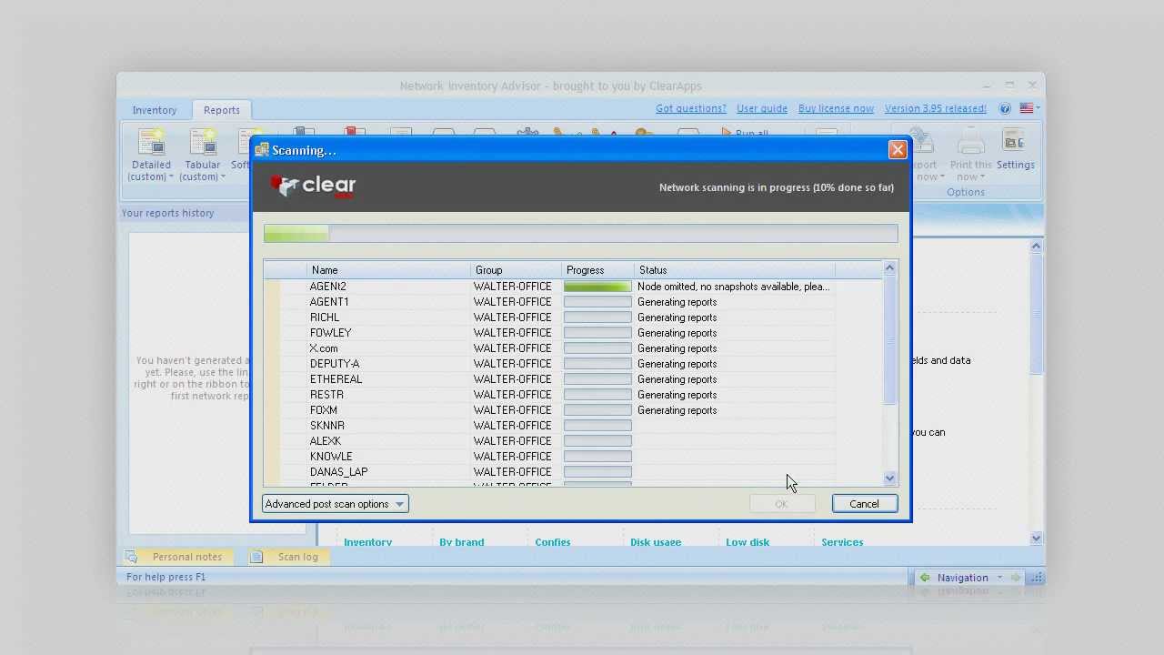Image resolution: width=1164 pixels, height=655 pixels.
Task: Open the Services report link
Action: [842, 542]
